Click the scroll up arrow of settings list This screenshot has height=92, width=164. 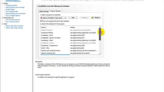coord(100,27)
